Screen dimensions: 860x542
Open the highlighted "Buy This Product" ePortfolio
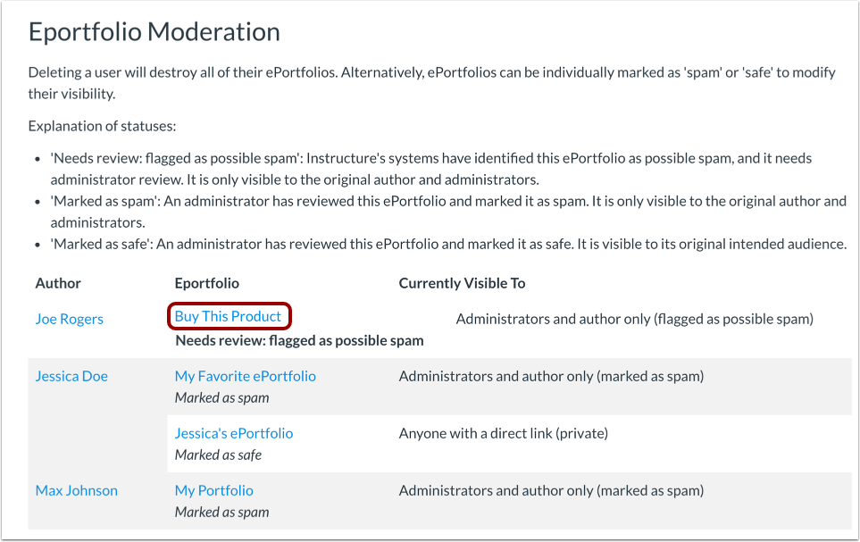click(229, 316)
